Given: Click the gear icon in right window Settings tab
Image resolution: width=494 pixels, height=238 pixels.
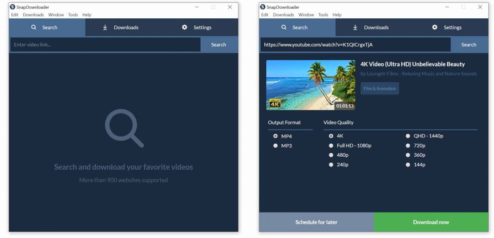Looking at the screenshot, I should click(435, 27).
